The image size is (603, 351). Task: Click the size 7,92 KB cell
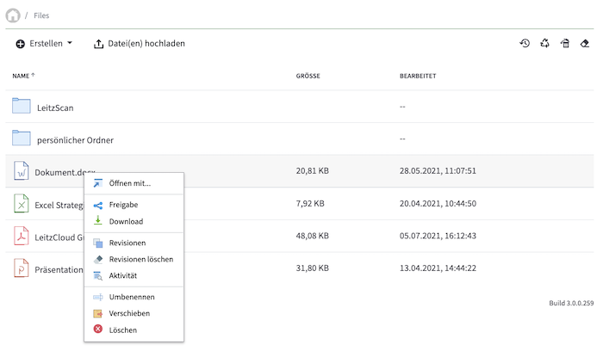coord(310,203)
